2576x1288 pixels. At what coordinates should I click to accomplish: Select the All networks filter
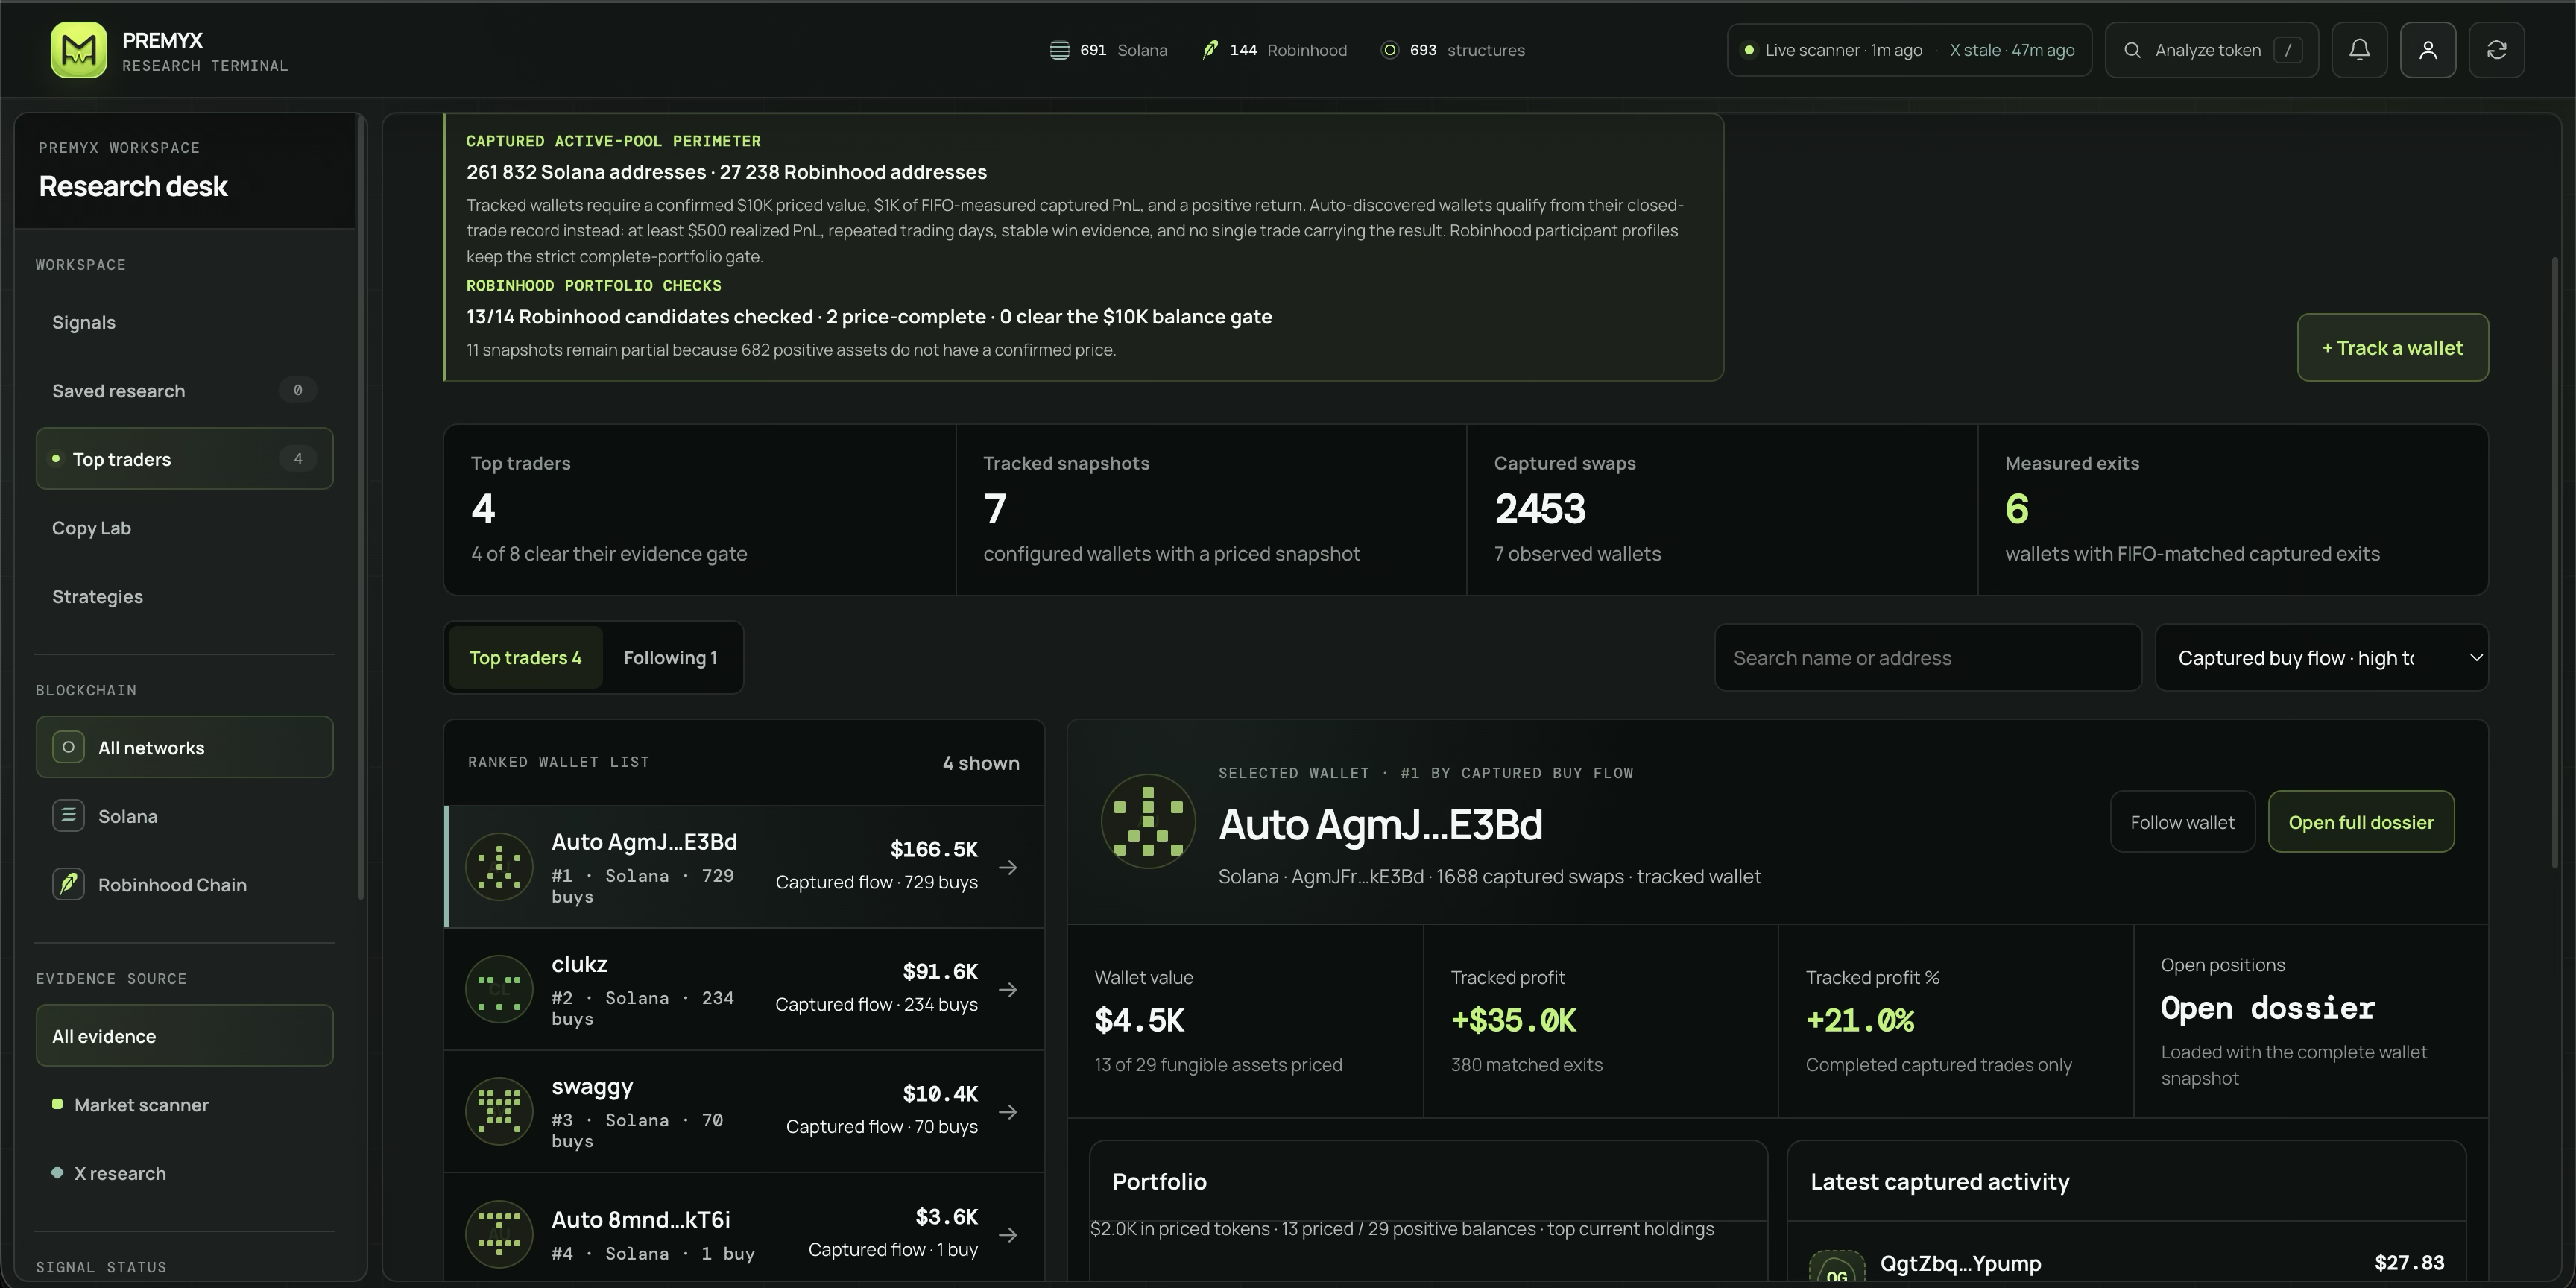click(x=185, y=747)
